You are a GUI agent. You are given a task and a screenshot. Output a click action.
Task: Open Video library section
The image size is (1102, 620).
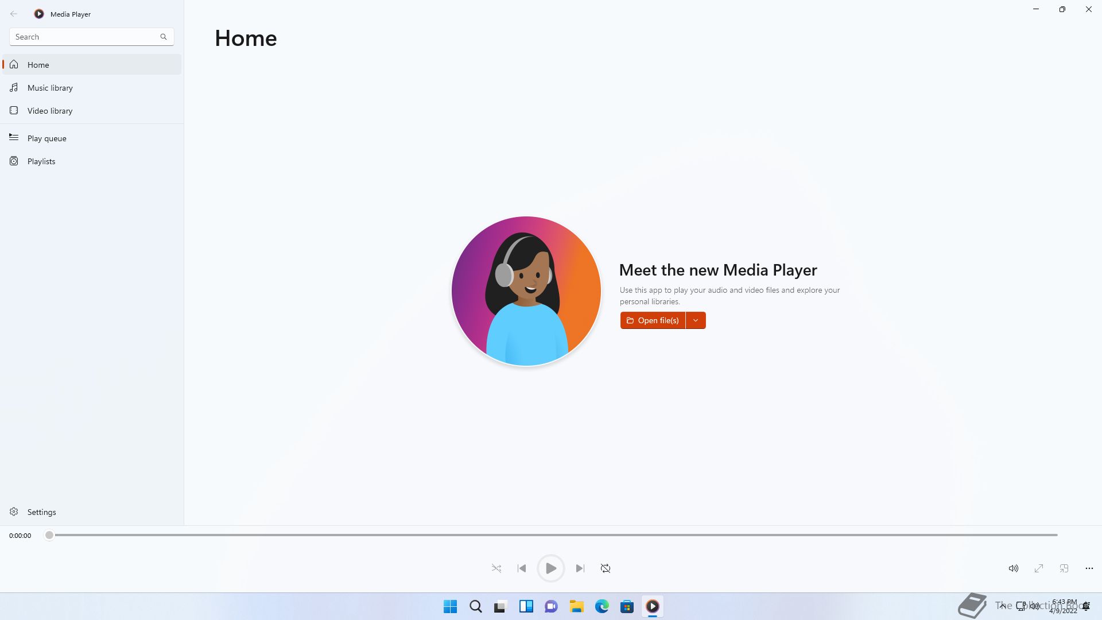(x=50, y=111)
